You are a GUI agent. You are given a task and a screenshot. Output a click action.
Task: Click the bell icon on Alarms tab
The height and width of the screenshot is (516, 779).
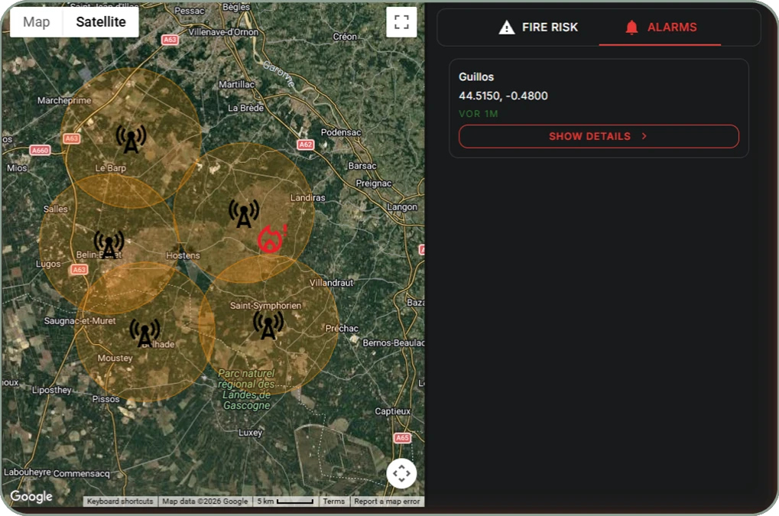631,28
